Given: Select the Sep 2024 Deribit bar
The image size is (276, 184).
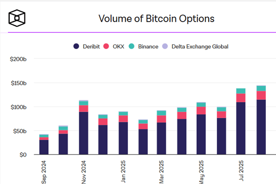Looking at the screenshot, I should tap(44, 147).
